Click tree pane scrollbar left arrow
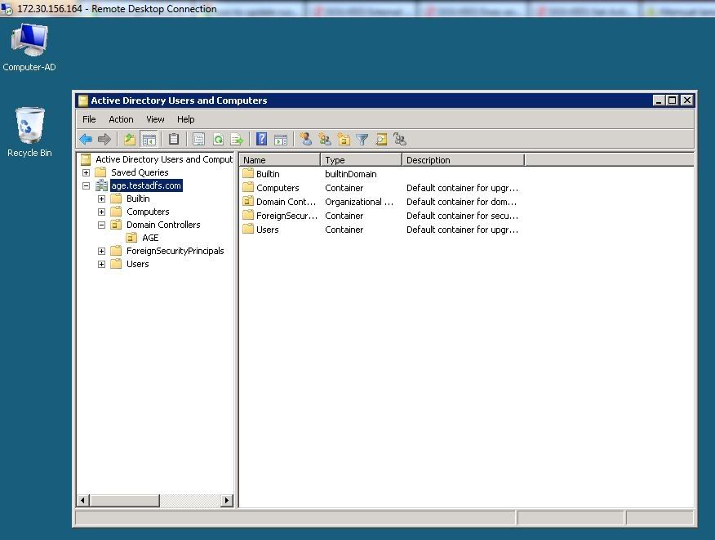Image resolution: width=715 pixels, height=540 pixels. point(82,500)
